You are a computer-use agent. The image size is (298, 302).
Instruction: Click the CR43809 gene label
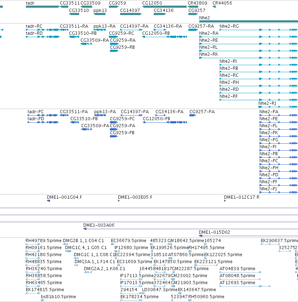pos(197,3)
